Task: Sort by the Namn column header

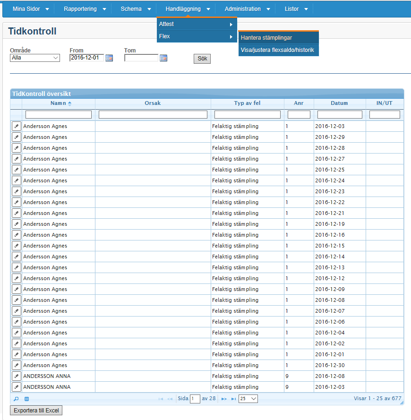Action: click(59, 103)
